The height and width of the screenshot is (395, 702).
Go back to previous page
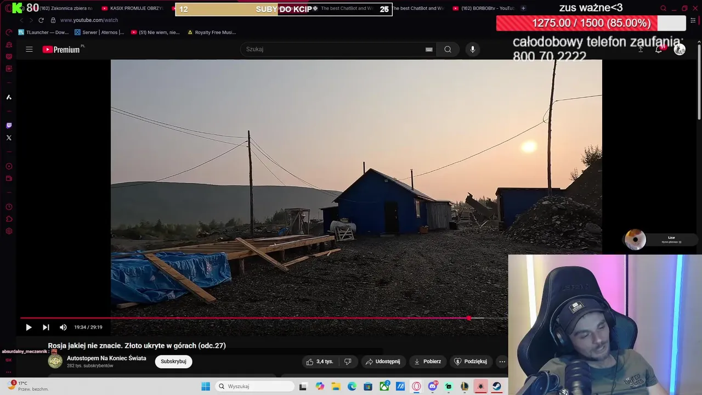click(21, 20)
